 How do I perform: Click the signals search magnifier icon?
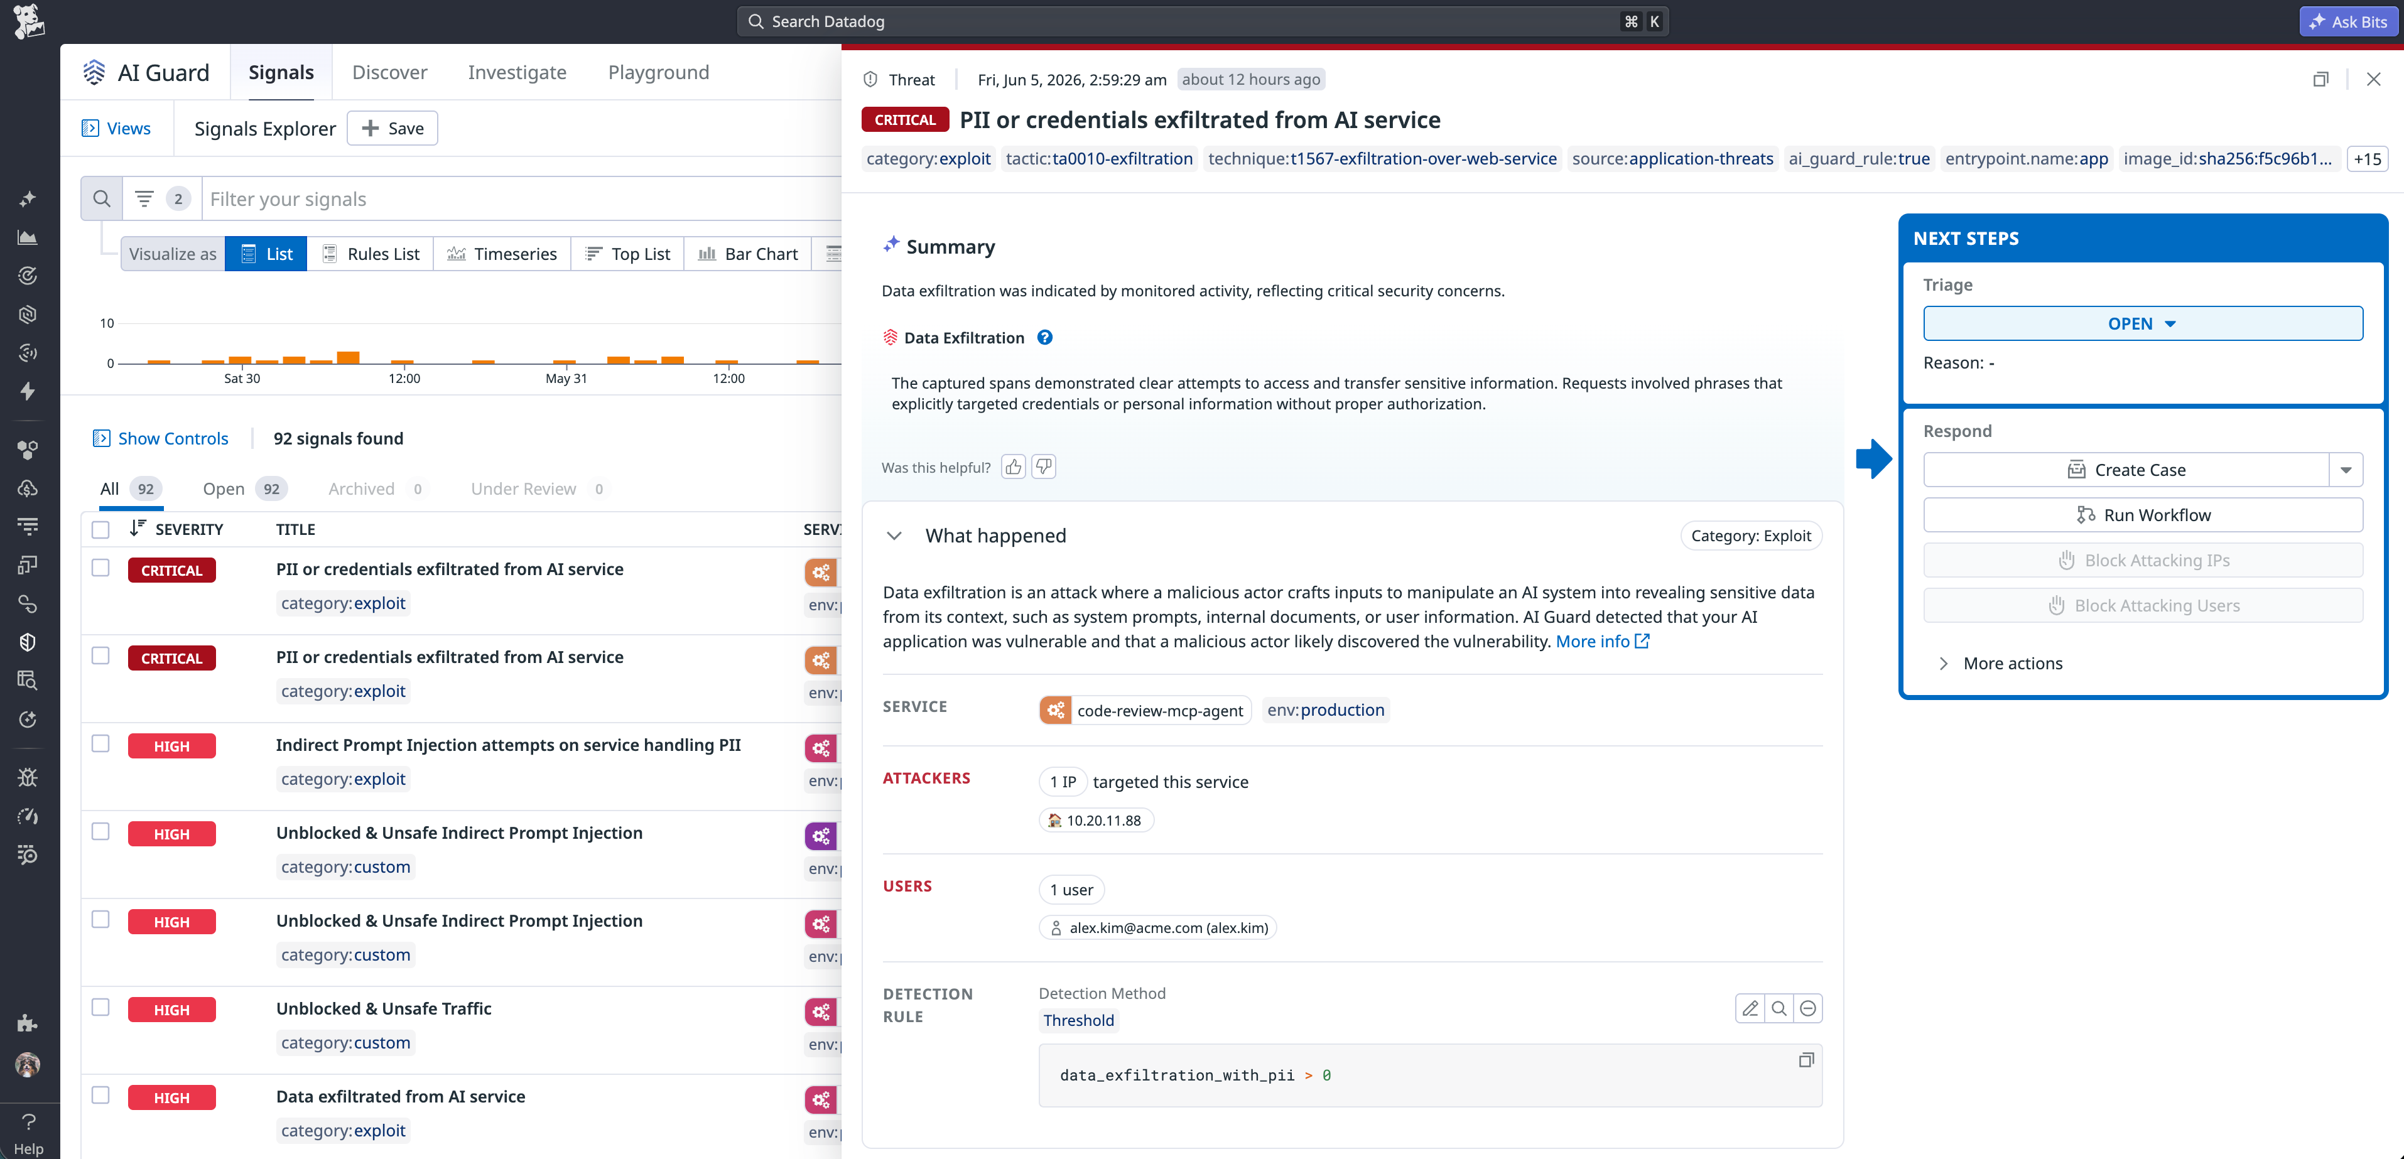click(102, 199)
